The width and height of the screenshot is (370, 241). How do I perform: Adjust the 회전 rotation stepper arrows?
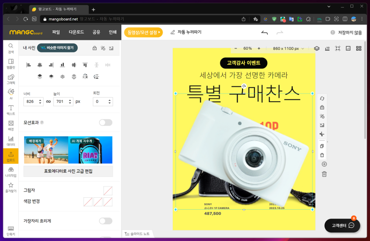(x=110, y=101)
